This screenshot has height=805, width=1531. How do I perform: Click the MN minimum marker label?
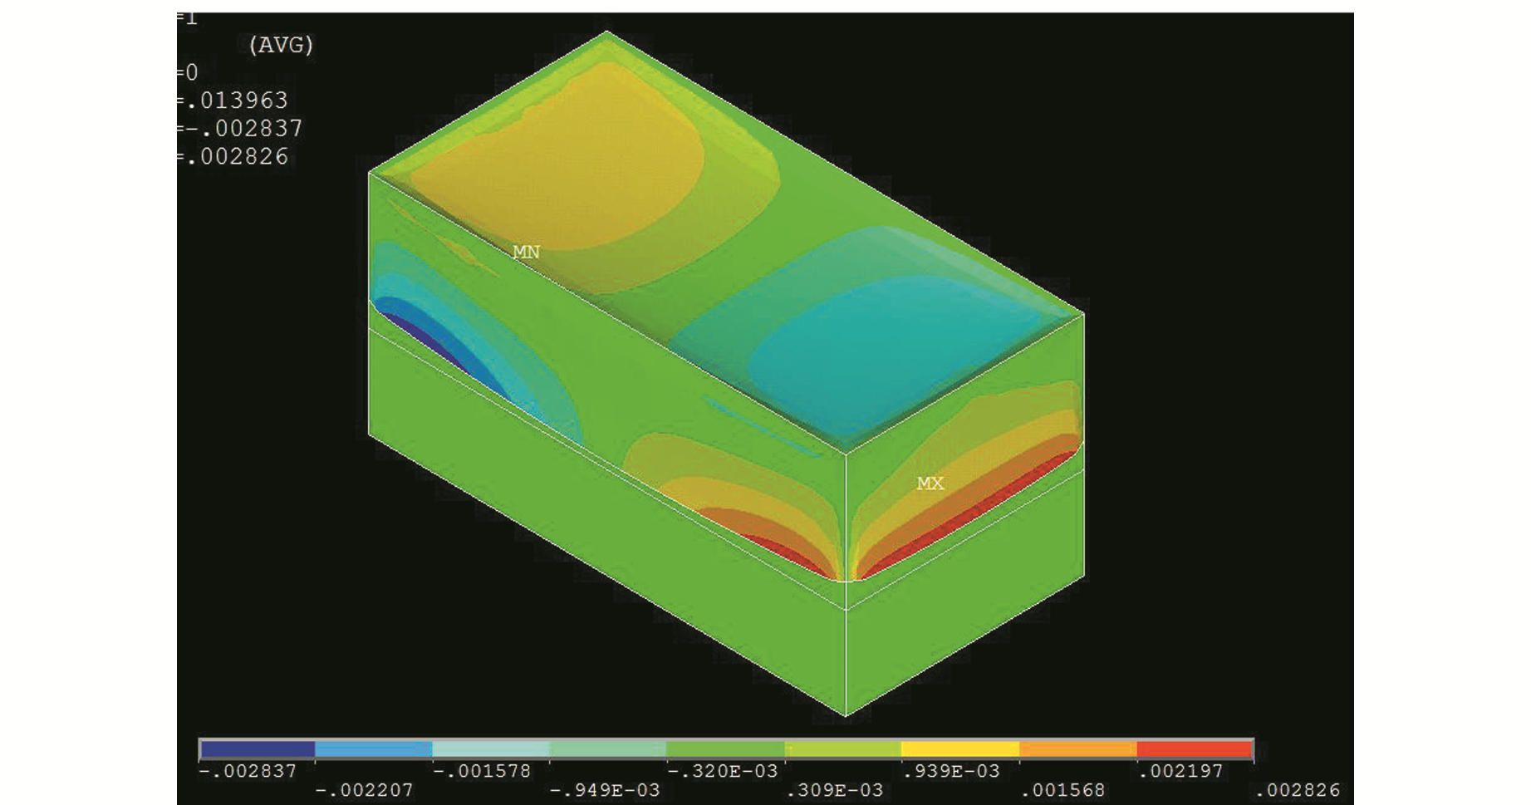(526, 252)
